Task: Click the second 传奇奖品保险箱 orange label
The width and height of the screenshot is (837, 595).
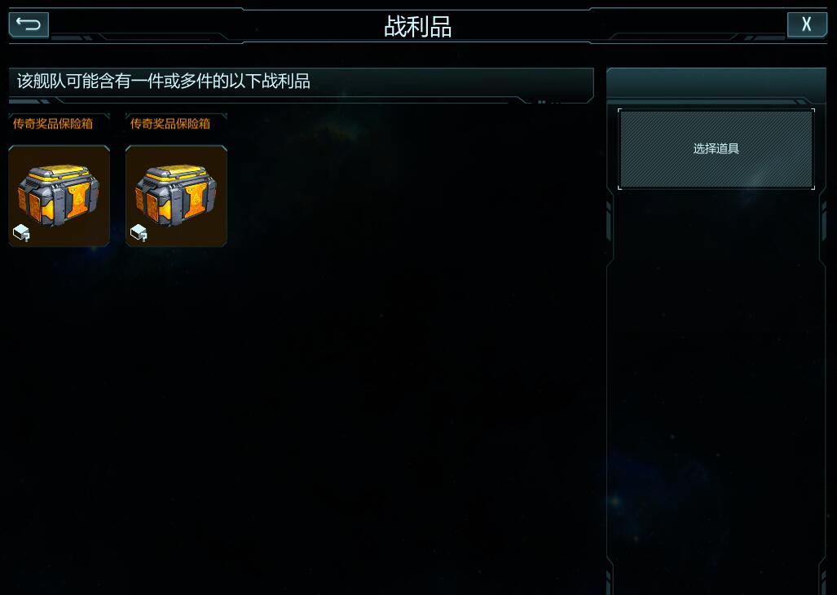Action: pyautogui.click(x=170, y=124)
